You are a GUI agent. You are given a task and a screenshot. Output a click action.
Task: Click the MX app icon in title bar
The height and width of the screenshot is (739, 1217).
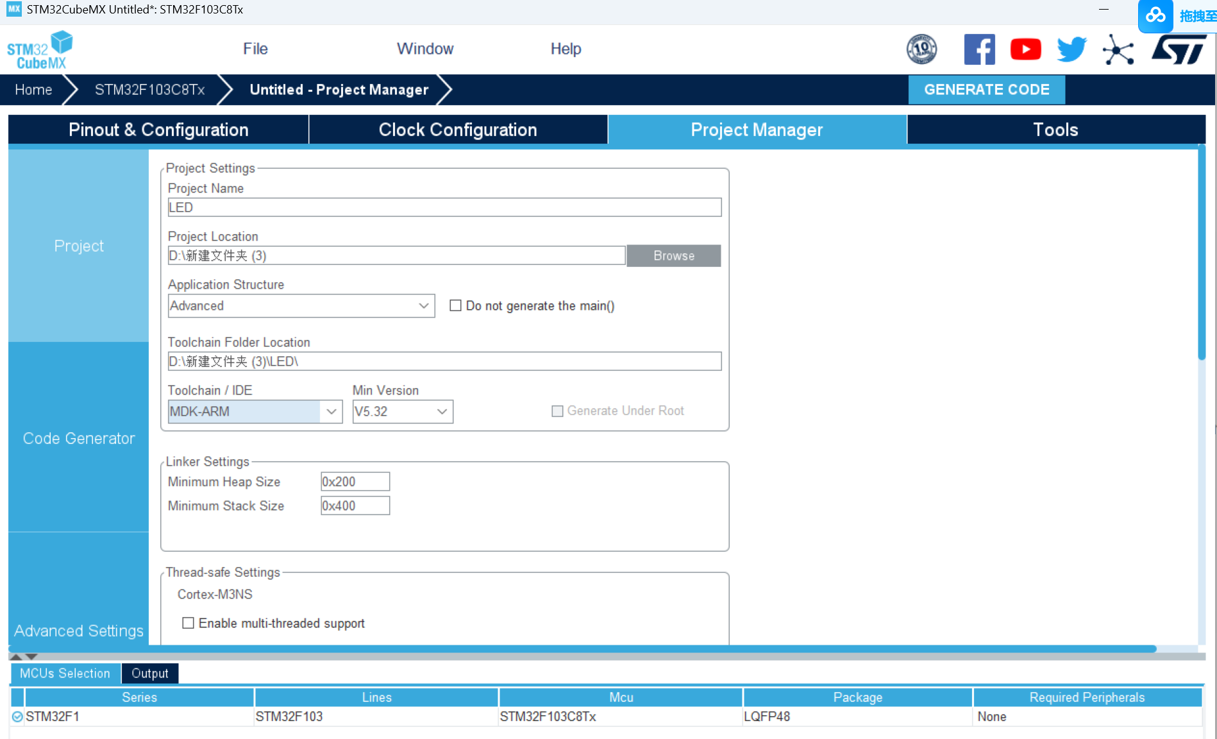tap(14, 9)
